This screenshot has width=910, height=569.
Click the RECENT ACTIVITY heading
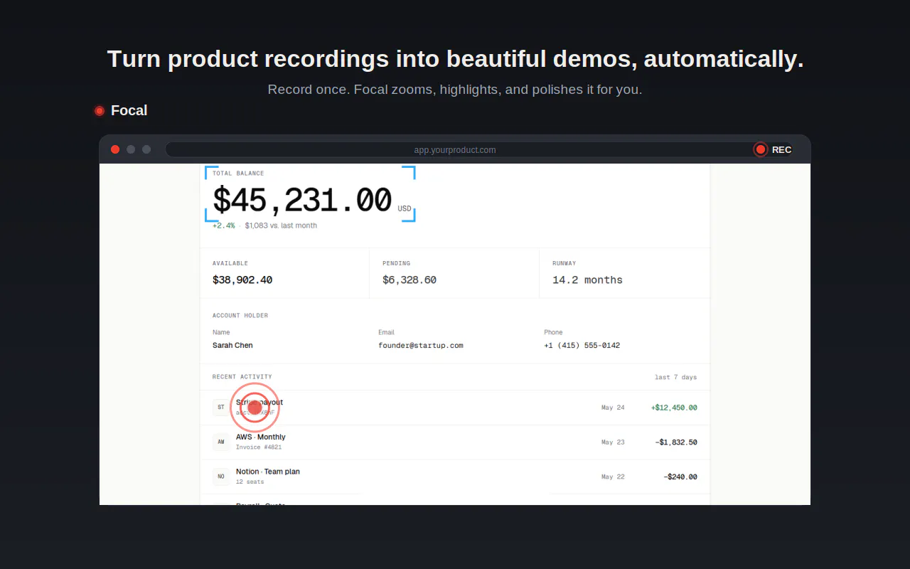[x=242, y=377]
